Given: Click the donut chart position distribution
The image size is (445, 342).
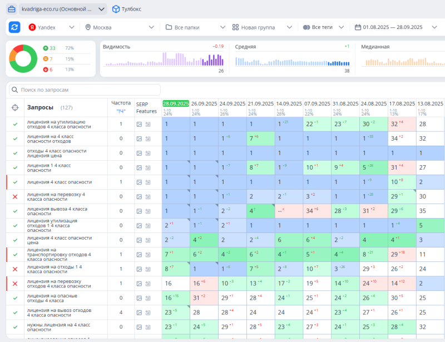Looking at the screenshot, I should (x=23, y=59).
